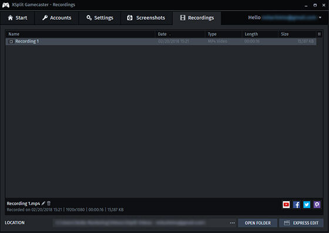329x233 pixels.
Task: Select the Recording 1 row
Action: coord(161,41)
